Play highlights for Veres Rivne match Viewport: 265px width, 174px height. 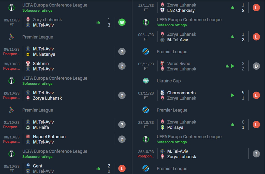233,66
